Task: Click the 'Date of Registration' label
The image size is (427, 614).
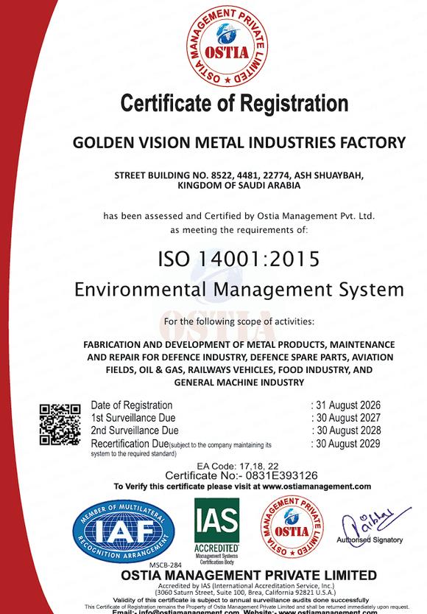Action: click(131, 405)
